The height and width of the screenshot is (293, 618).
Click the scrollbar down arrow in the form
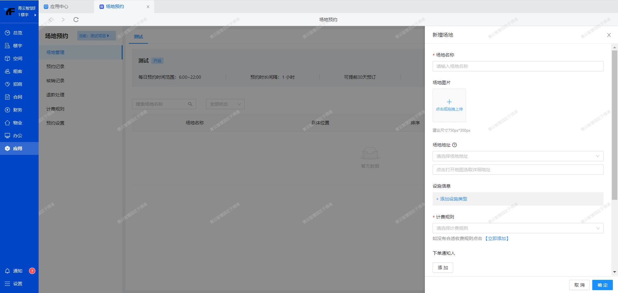pos(614,272)
